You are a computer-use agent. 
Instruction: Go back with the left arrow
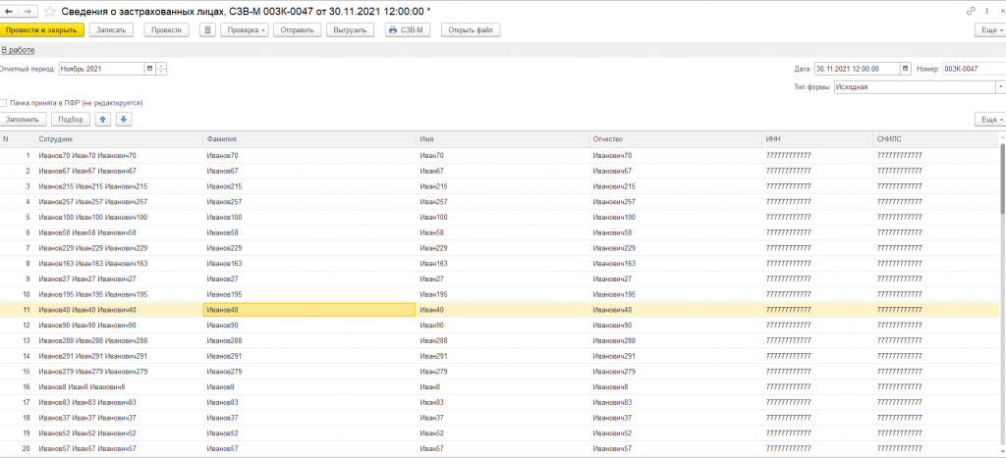[9, 12]
